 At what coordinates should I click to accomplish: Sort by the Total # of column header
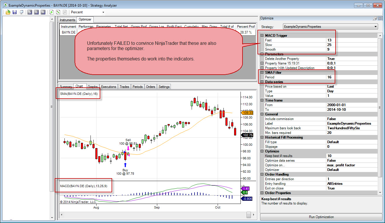pyautogui.click(x=227, y=27)
